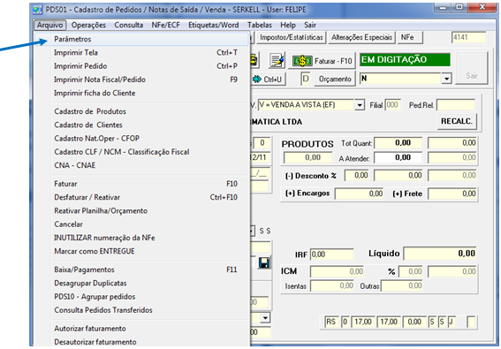Click the Ped.Rel input field
This screenshot has height=349, width=501.
tap(456, 105)
